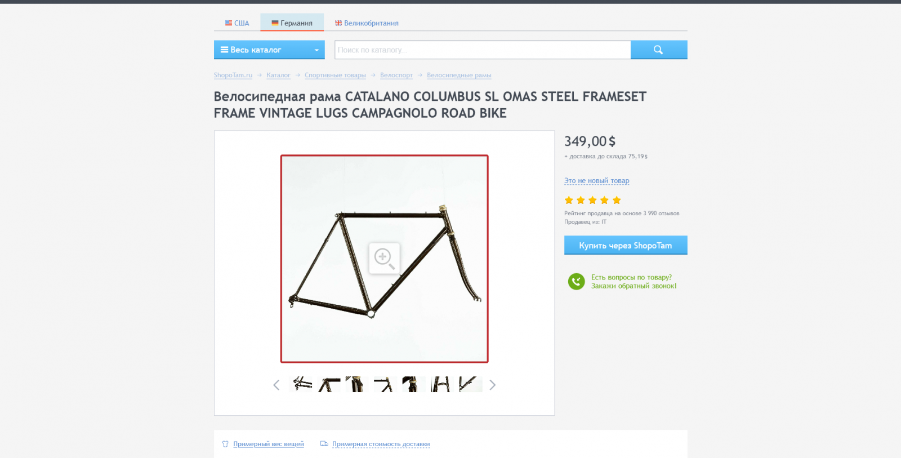The image size is (901, 458).
Task: Select the last visible product thumbnail
Action: [470, 384]
